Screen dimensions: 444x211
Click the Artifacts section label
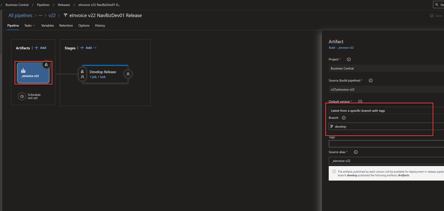23,48
